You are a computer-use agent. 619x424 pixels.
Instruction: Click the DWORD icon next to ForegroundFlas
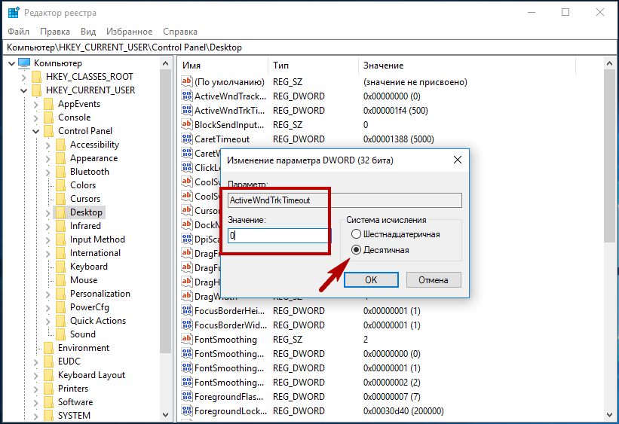click(x=187, y=396)
